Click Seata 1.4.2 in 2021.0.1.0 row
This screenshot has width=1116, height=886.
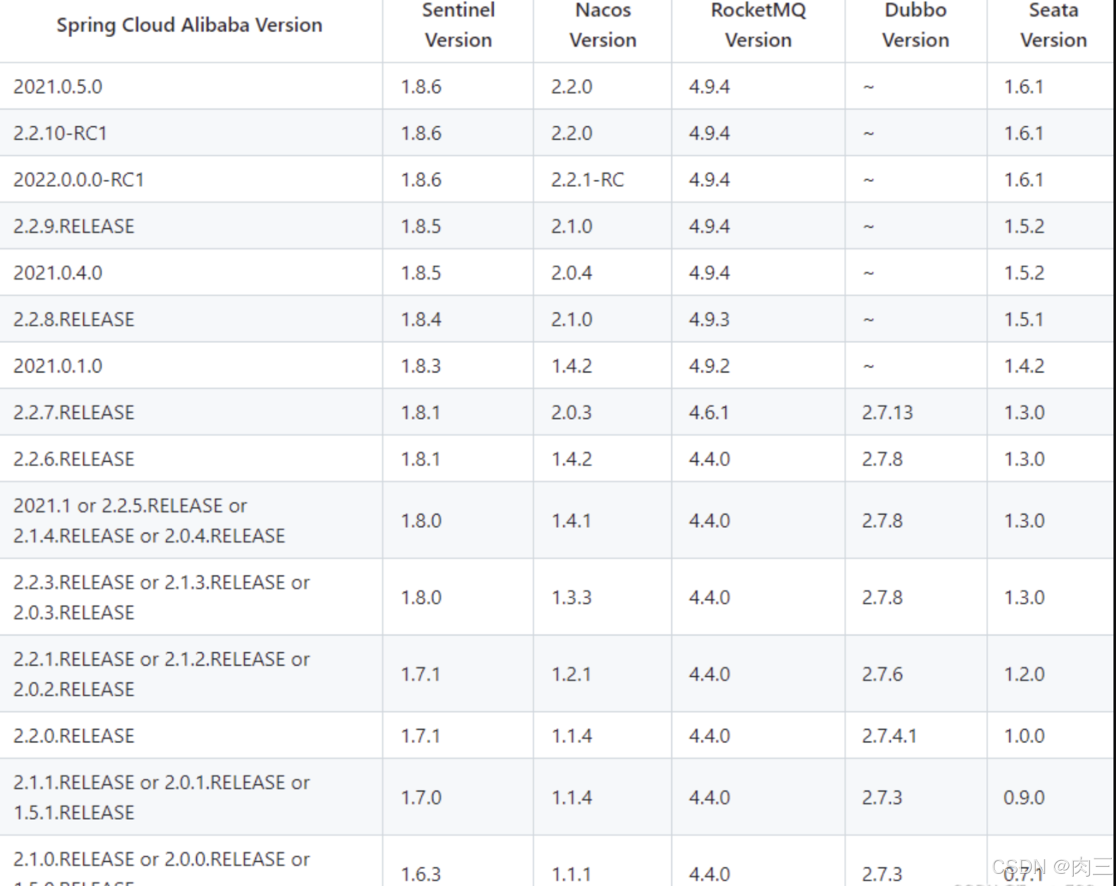coord(1024,366)
